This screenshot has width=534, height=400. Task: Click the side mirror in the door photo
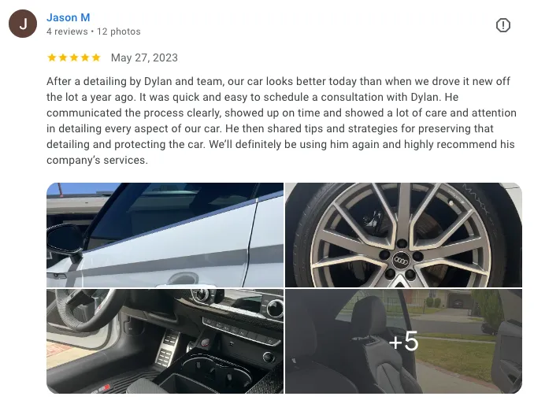tap(65, 242)
